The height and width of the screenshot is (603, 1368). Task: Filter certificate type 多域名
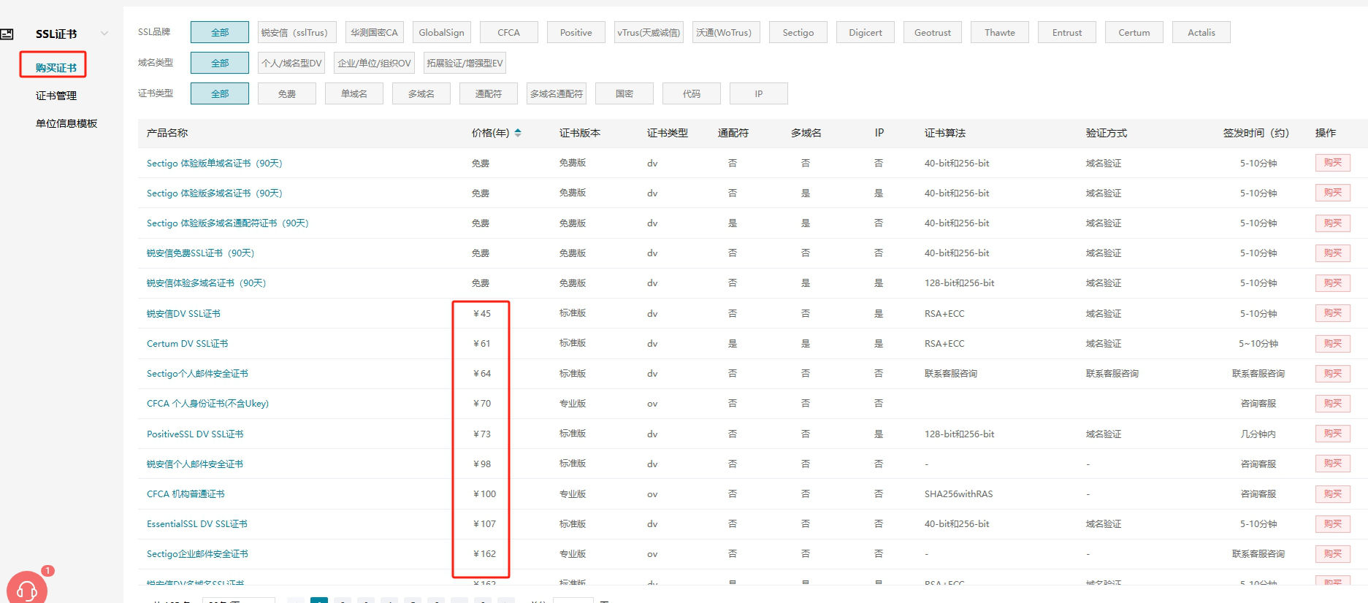click(421, 94)
